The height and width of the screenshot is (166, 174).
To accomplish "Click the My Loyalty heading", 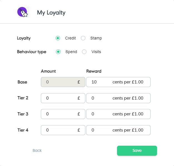I will (x=51, y=13).
